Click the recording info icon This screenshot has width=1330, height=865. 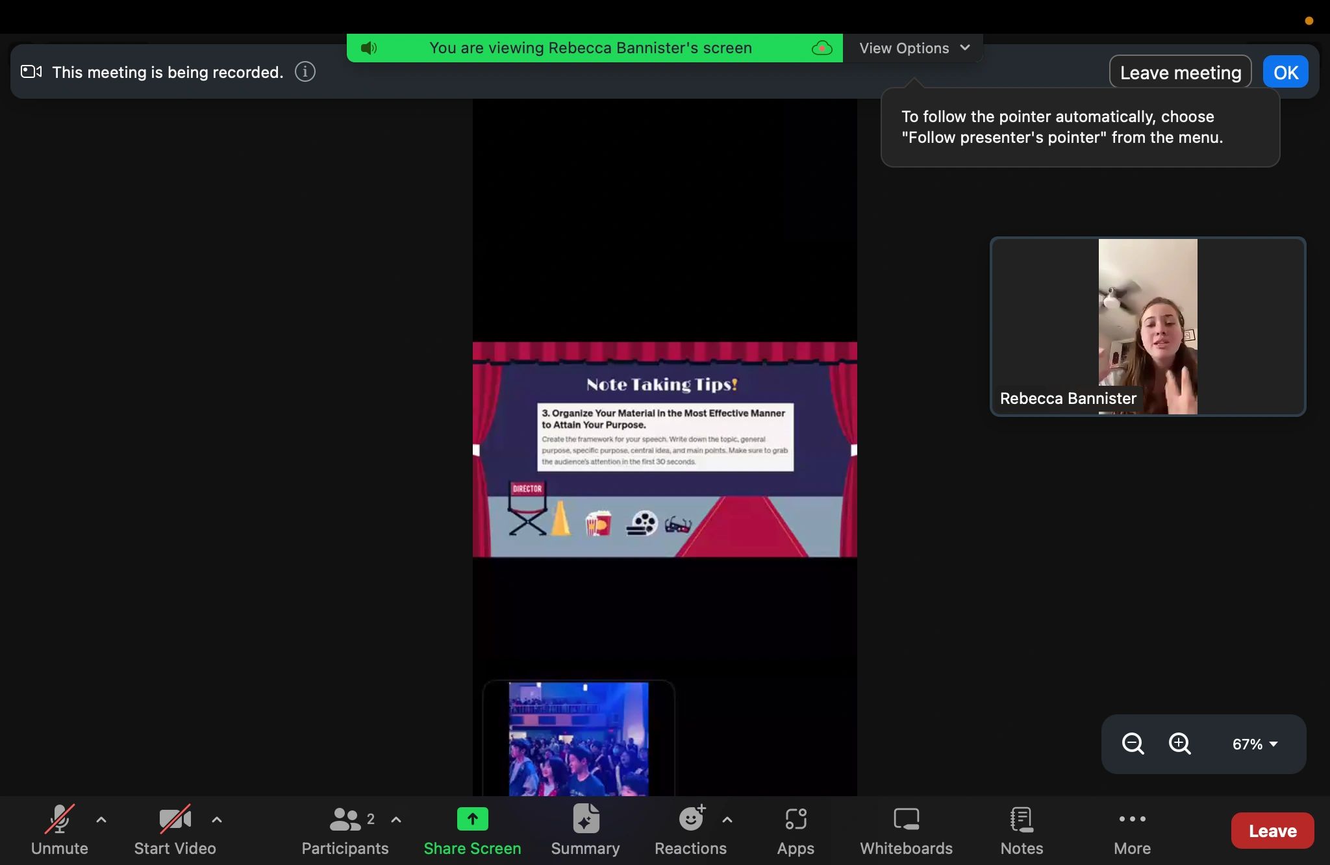[305, 71]
